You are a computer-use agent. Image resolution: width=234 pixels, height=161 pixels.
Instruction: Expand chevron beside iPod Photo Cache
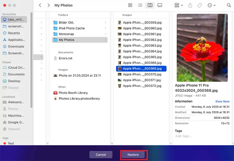pyautogui.click(x=106, y=28)
